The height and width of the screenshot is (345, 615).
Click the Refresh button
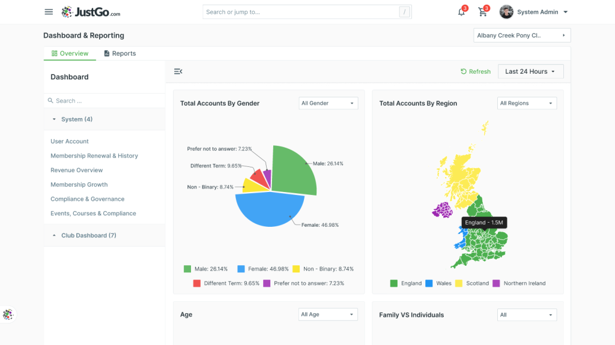pos(476,71)
